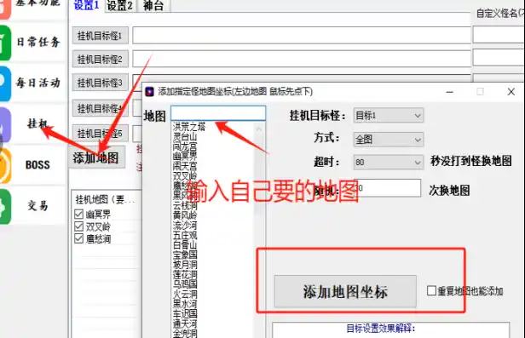The image size is (525, 338).
Task: Select 通天河 in the map list
Action: 185,324
